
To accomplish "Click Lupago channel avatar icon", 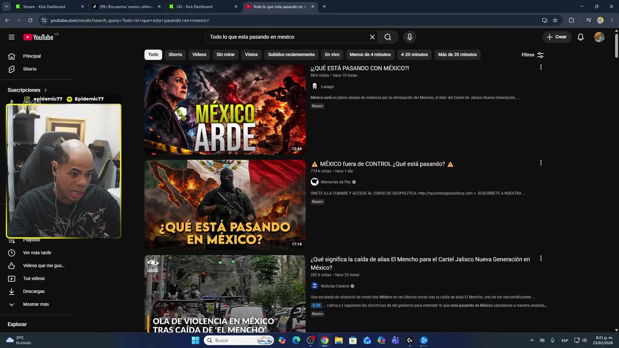I will (x=314, y=87).
